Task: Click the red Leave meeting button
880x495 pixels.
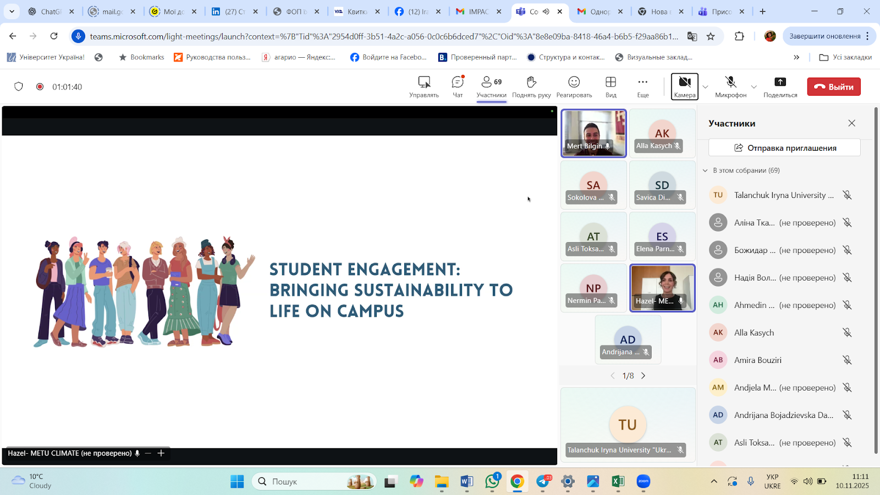Action: pyautogui.click(x=833, y=86)
